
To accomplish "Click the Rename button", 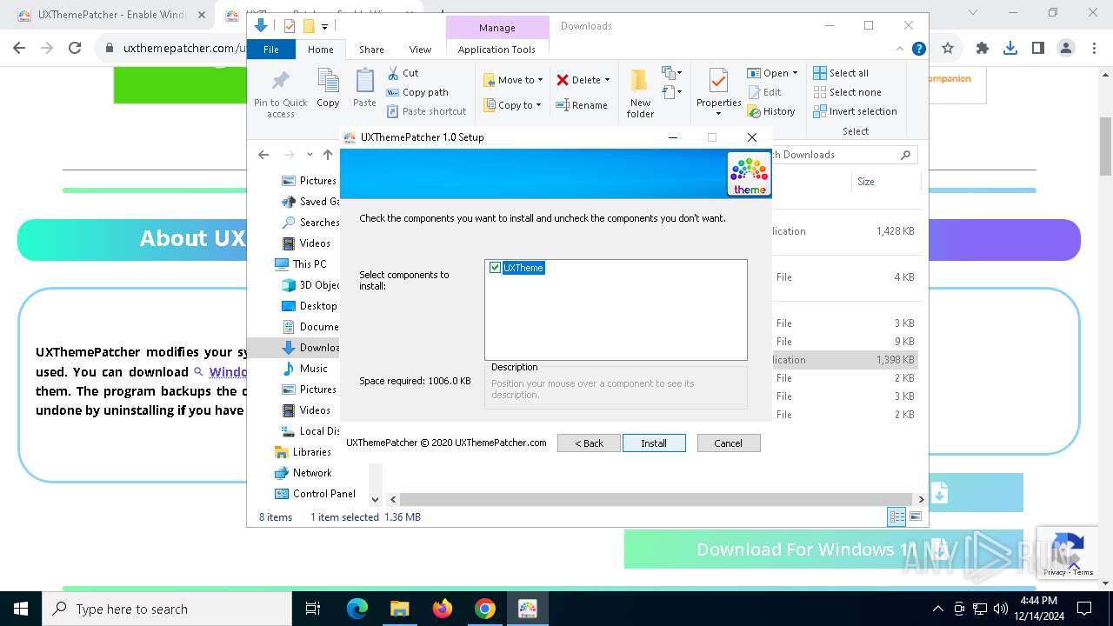I will point(582,105).
